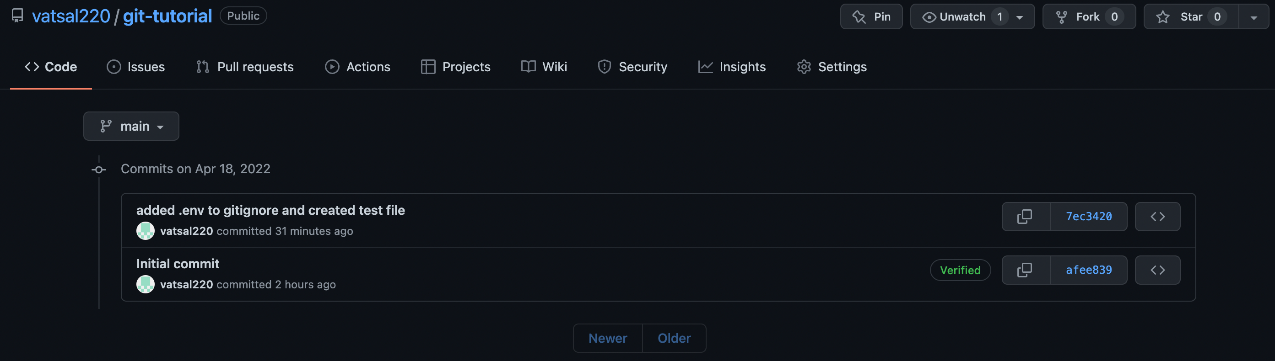Show Verified signature details

click(960, 271)
